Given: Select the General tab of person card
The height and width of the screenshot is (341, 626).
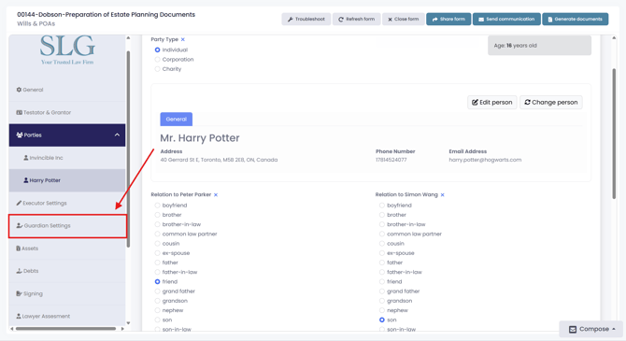Looking at the screenshot, I should [176, 119].
